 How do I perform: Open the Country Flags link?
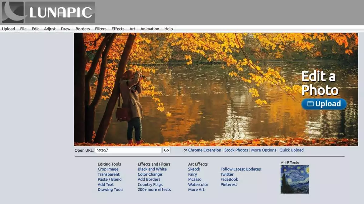coord(150,185)
